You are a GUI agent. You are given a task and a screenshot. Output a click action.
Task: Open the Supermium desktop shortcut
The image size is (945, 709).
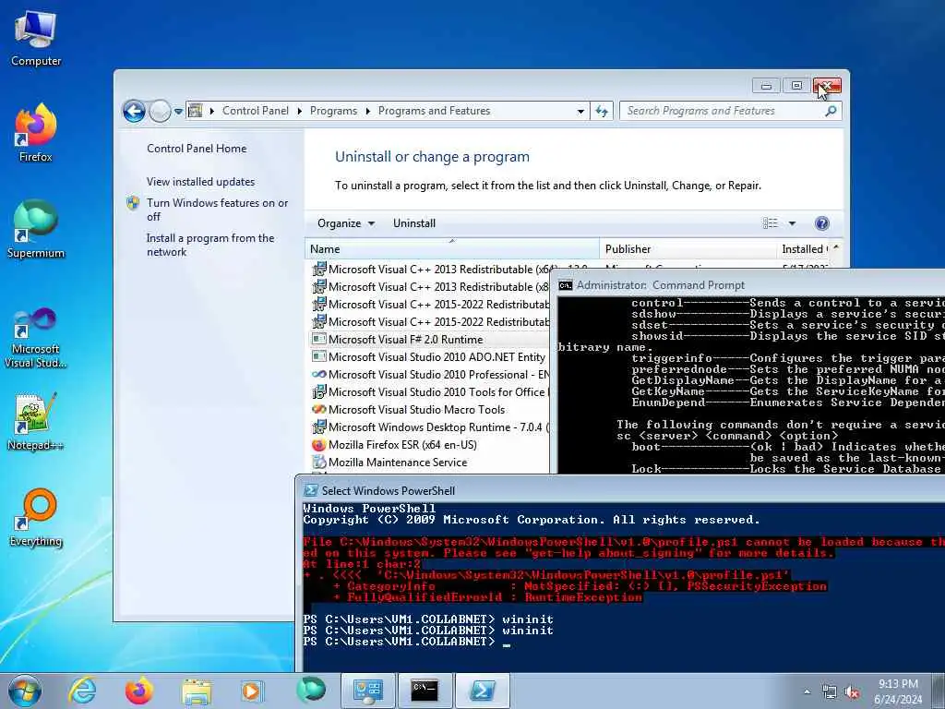pyautogui.click(x=36, y=229)
